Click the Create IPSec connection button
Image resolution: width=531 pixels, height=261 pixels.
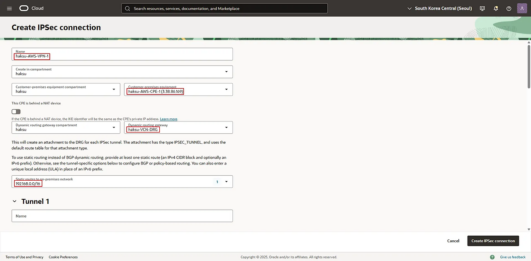coord(493,241)
